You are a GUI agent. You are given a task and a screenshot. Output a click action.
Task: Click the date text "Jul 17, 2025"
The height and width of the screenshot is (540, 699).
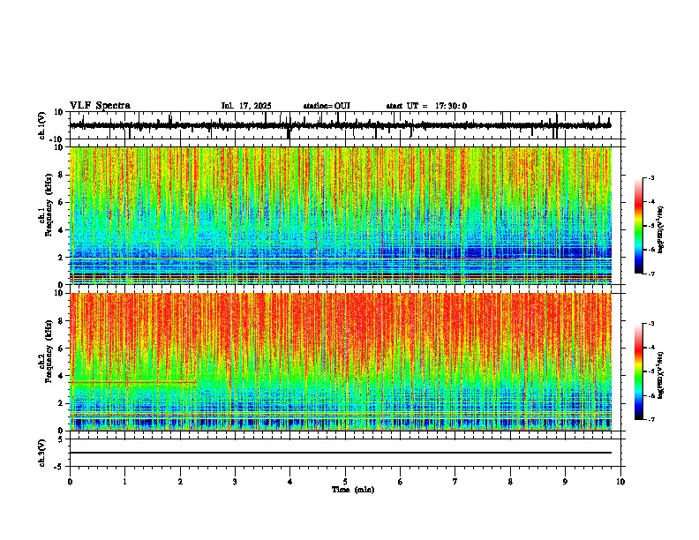tap(246, 106)
